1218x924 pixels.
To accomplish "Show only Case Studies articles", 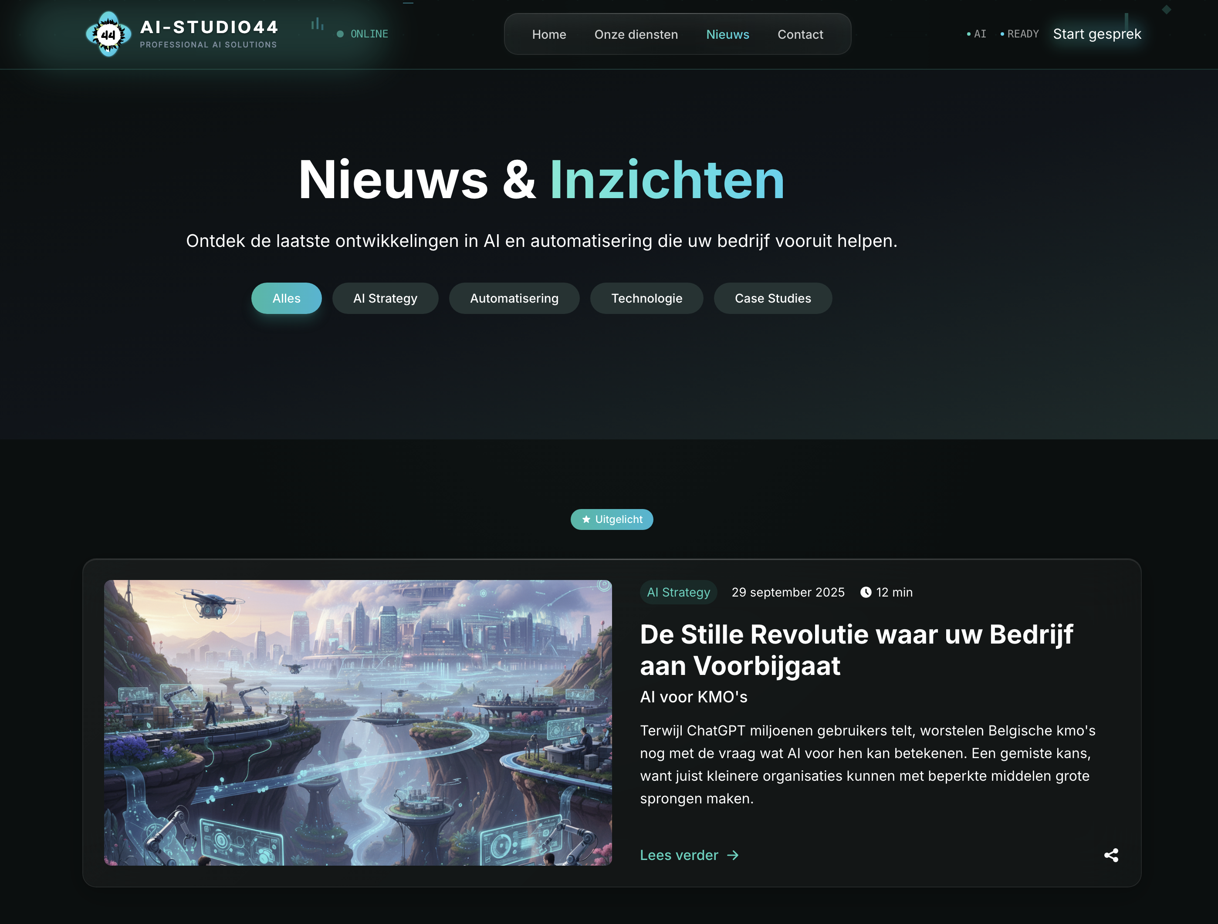I will [x=772, y=298].
